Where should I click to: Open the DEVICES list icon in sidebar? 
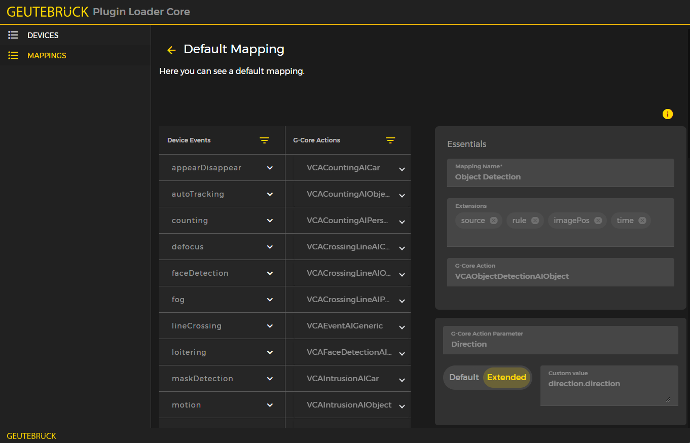click(13, 35)
